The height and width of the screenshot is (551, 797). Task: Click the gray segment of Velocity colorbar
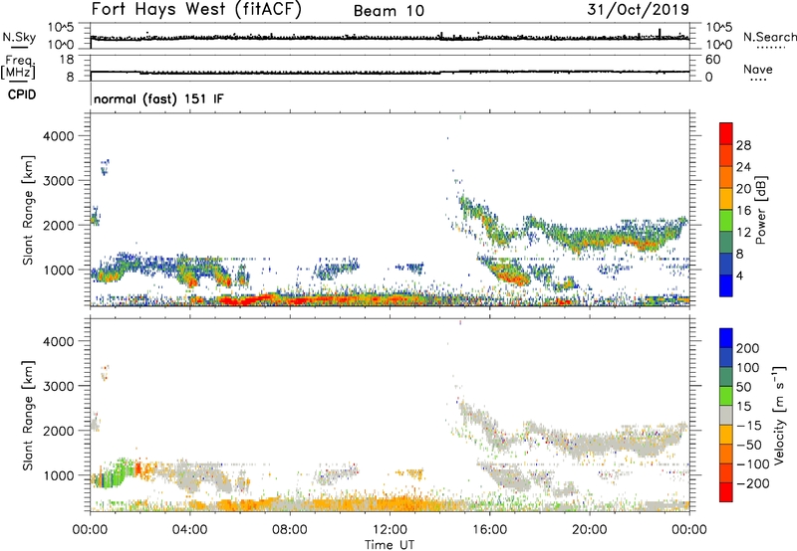(726, 415)
